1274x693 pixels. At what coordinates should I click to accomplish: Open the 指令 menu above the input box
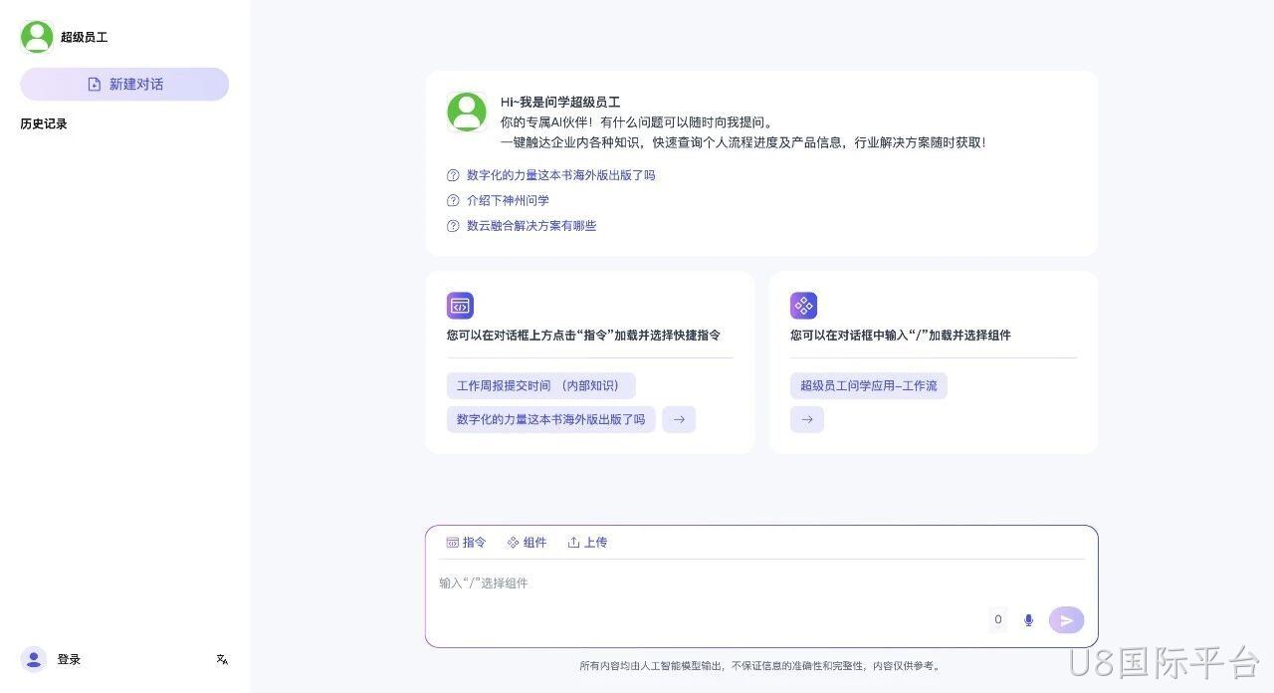click(x=466, y=543)
